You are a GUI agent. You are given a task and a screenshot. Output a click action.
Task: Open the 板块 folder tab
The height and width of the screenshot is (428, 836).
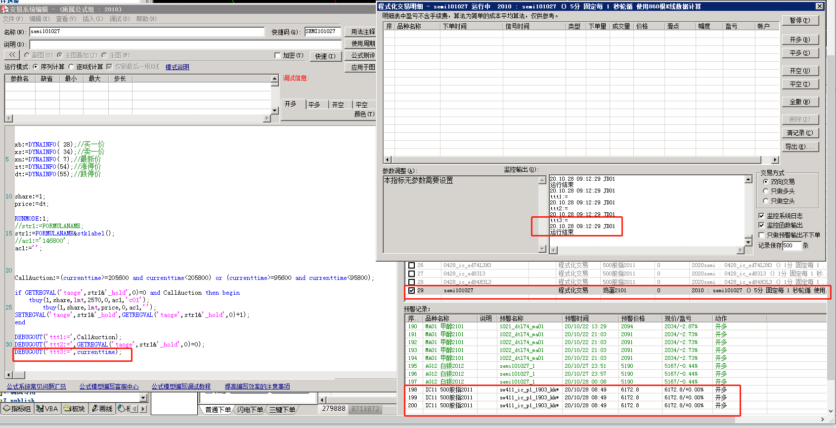click(74, 409)
